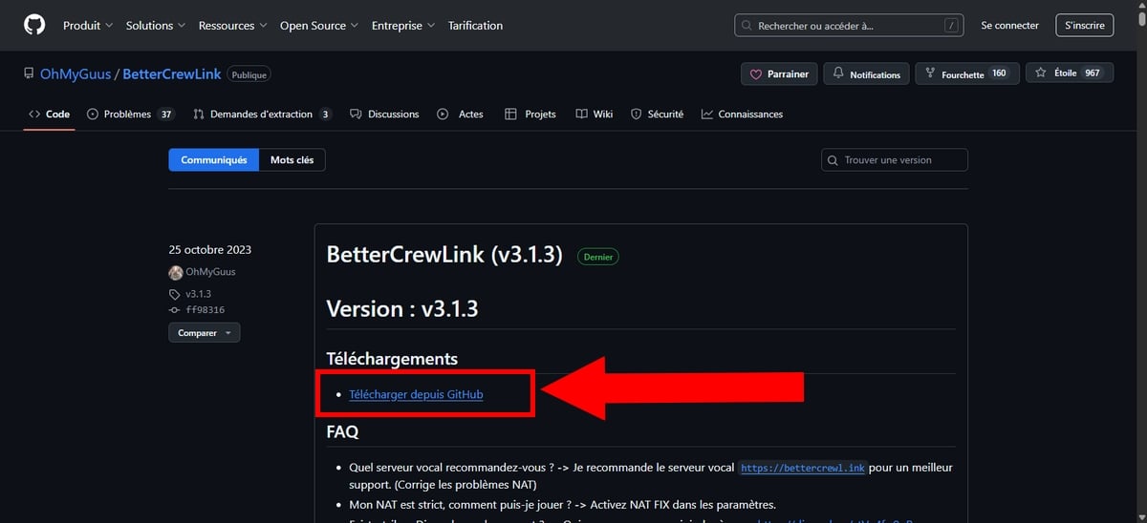Expand the Open Source menu
The width and height of the screenshot is (1147, 523).
click(x=318, y=26)
